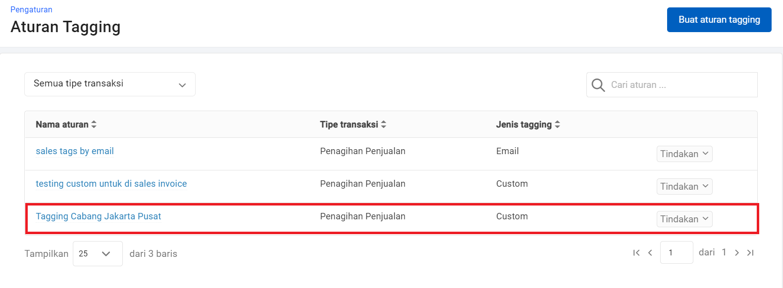This screenshot has width=783, height=288.
Task: Go to next page of results
Action: point(737,253)
